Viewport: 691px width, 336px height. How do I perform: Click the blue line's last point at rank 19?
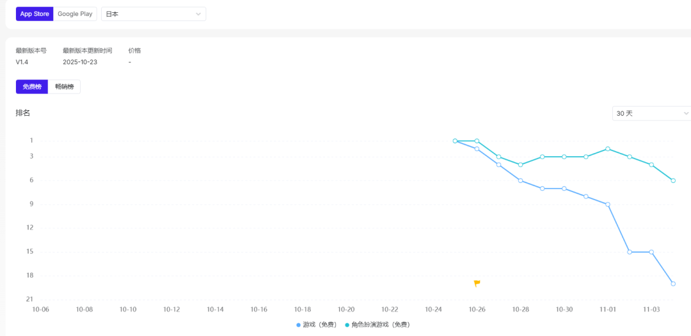click(673, 284)
